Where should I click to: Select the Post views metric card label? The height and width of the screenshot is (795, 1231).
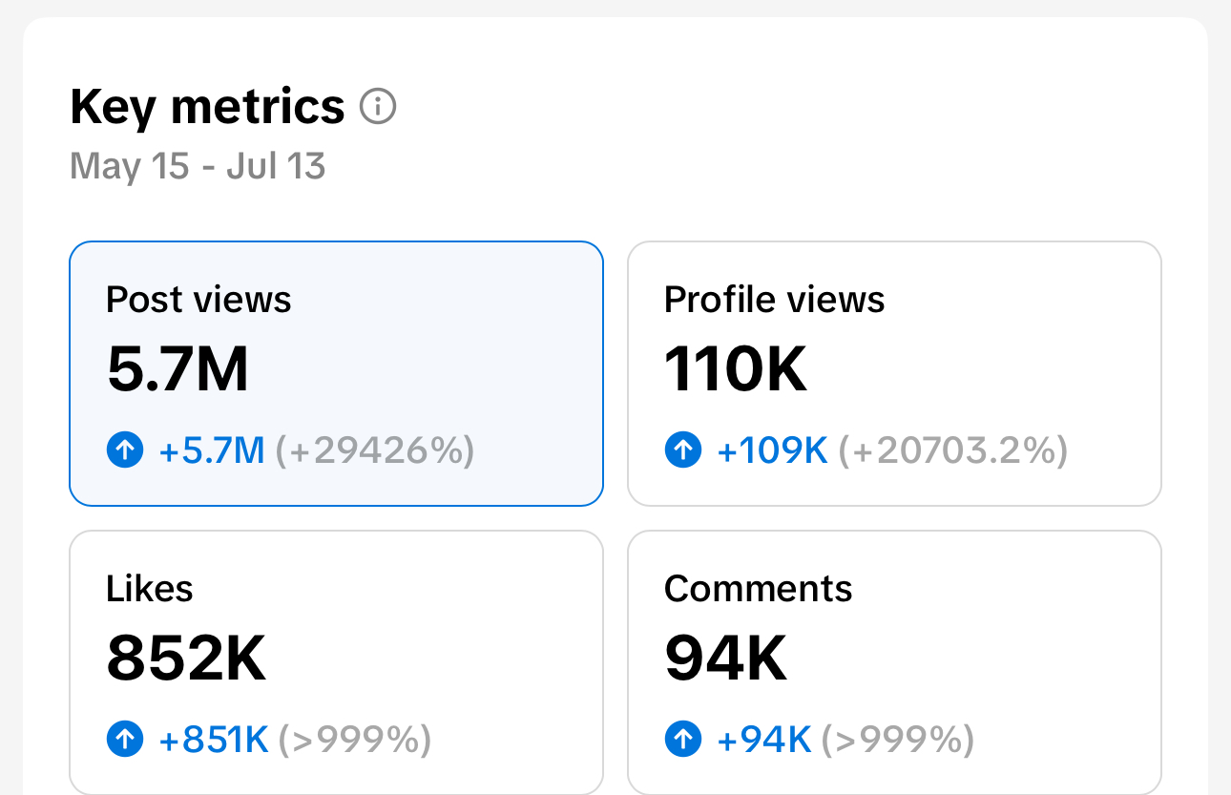click(198, 300)
